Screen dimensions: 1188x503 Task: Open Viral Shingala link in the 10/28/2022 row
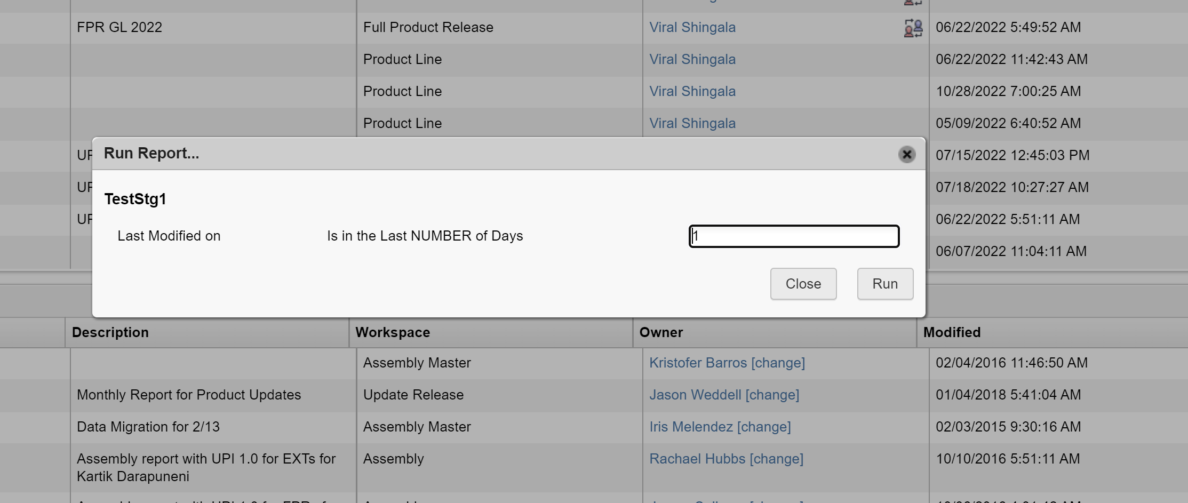pyautogui.click(x=692, y=92)
